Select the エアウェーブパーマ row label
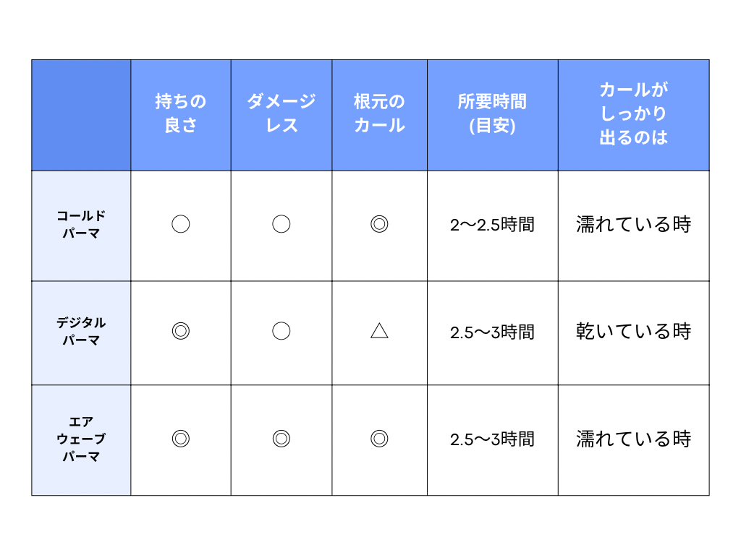741x555 pixels. [81, 440]
